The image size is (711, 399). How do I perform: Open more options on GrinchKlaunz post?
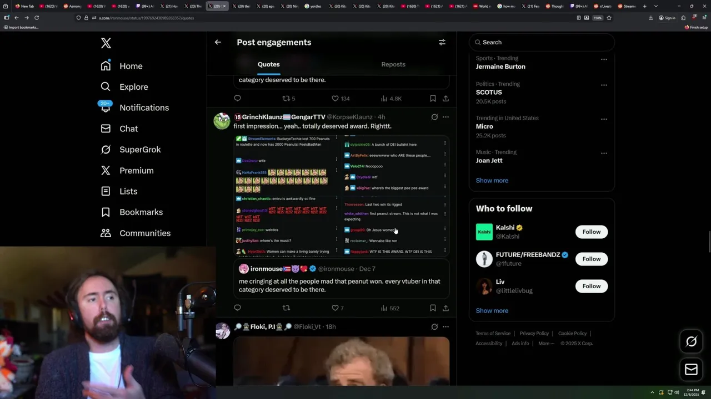(x=445, y=117)
